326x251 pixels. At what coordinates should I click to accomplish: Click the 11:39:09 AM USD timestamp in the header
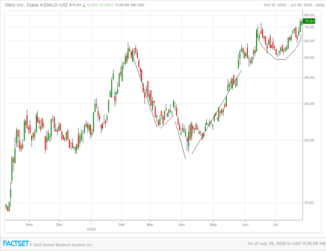point(129,5)
